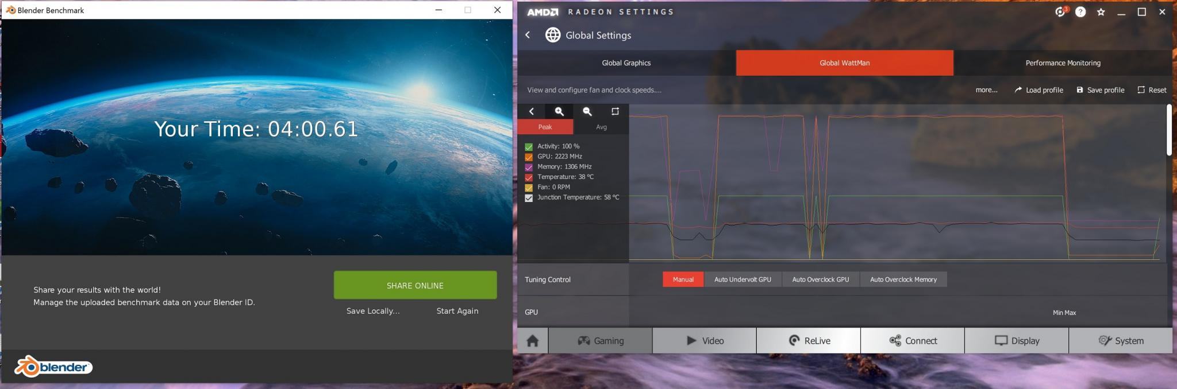Click the Global Settings globe icon

pyautogui.click(x=553, y=35)
